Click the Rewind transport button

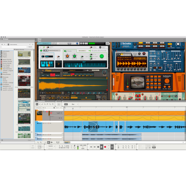click(x=91, y=147)
